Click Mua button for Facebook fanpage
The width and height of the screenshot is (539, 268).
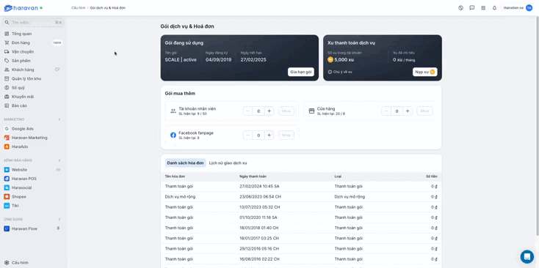pos(286,135)
